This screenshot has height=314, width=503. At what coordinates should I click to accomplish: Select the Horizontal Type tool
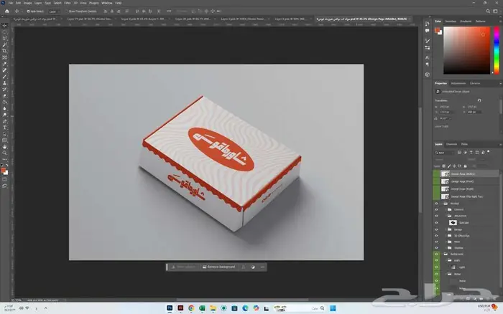[4, 128]
